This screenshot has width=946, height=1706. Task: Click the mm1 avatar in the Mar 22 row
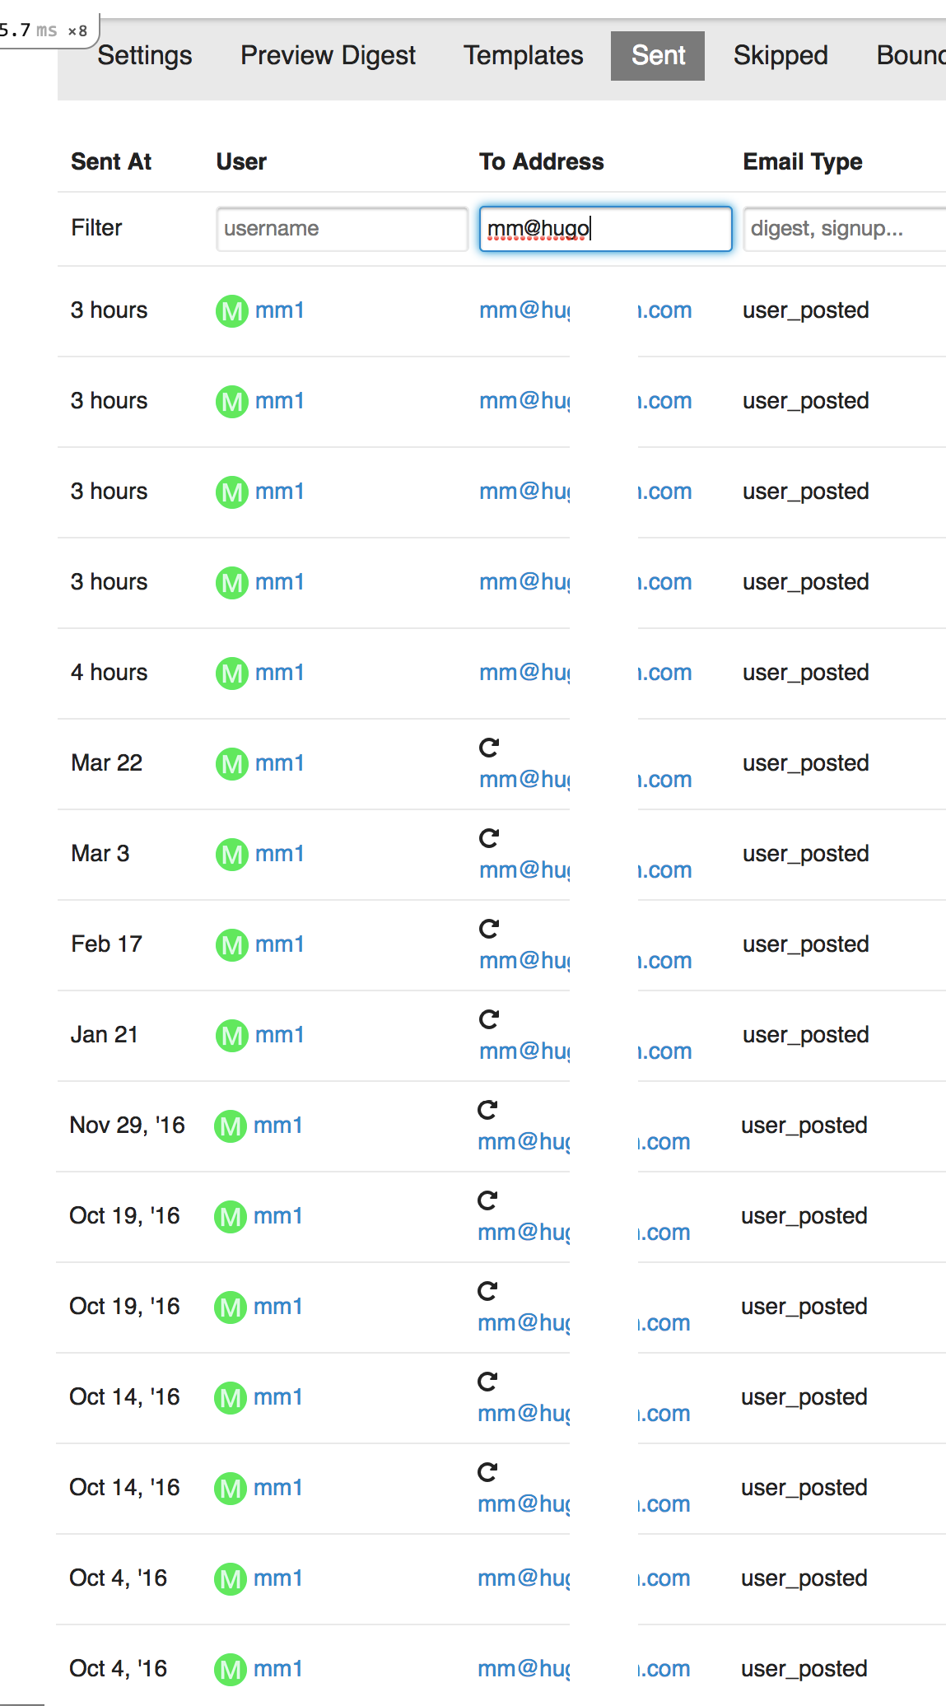(232, 764)
